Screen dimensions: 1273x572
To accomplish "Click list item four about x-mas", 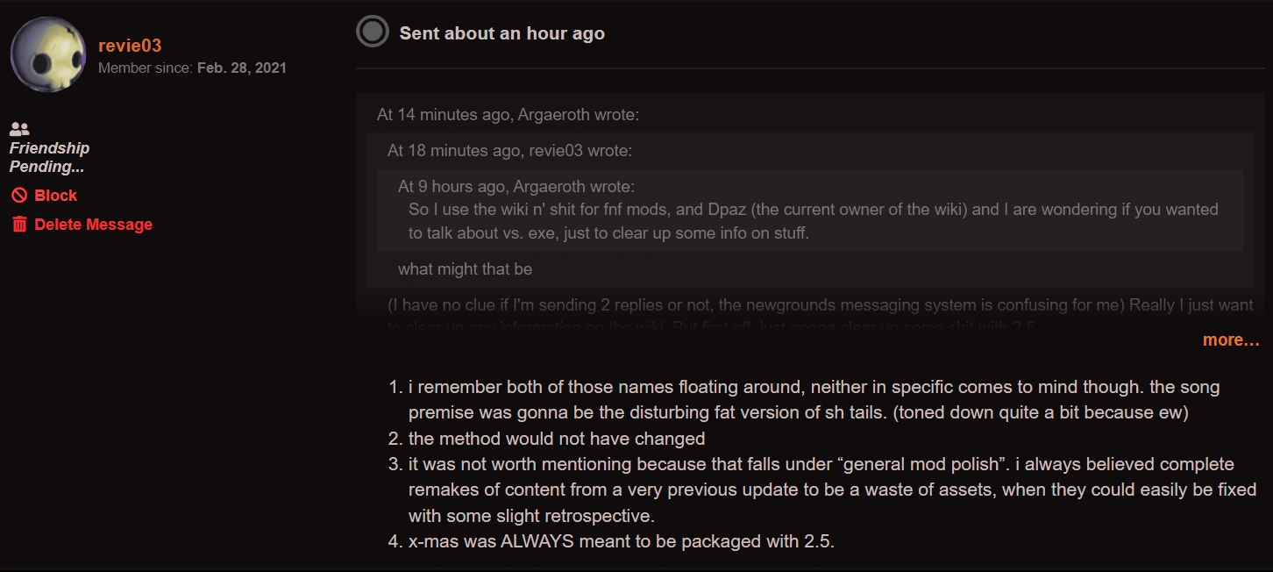I will pyautogui.click(x=621, y=541).
